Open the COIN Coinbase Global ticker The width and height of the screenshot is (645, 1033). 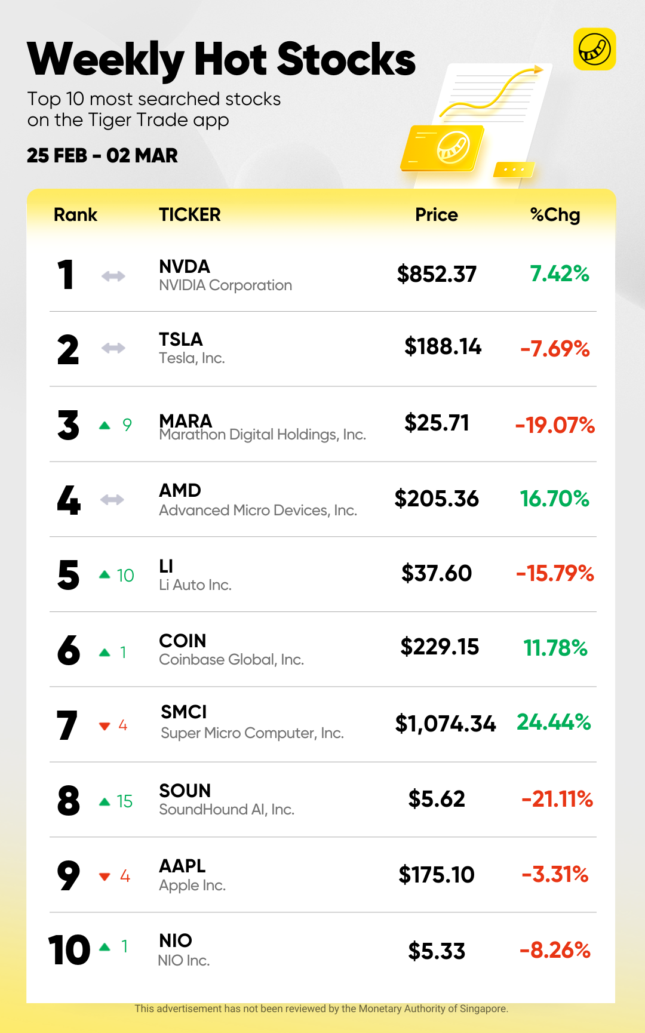pos(183,641)
